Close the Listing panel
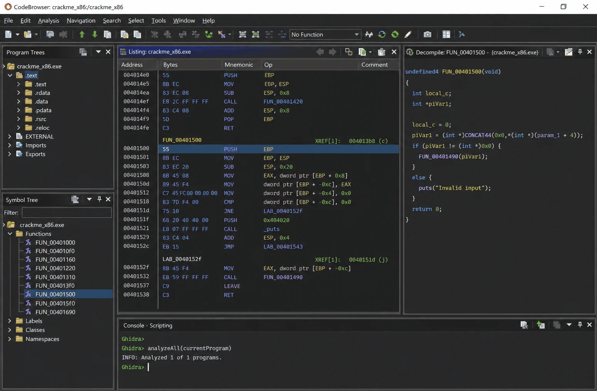The height and width of the screenshot is (391, 597). (394, 52)
